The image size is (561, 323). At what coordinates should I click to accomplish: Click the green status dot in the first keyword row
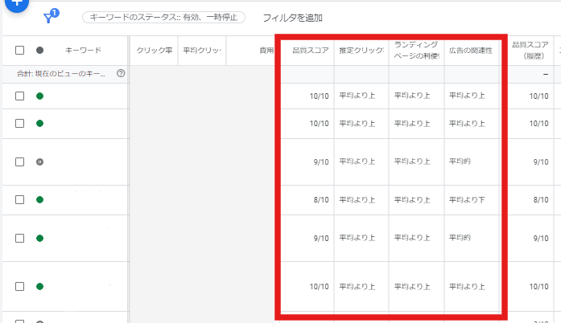(39, 96)
